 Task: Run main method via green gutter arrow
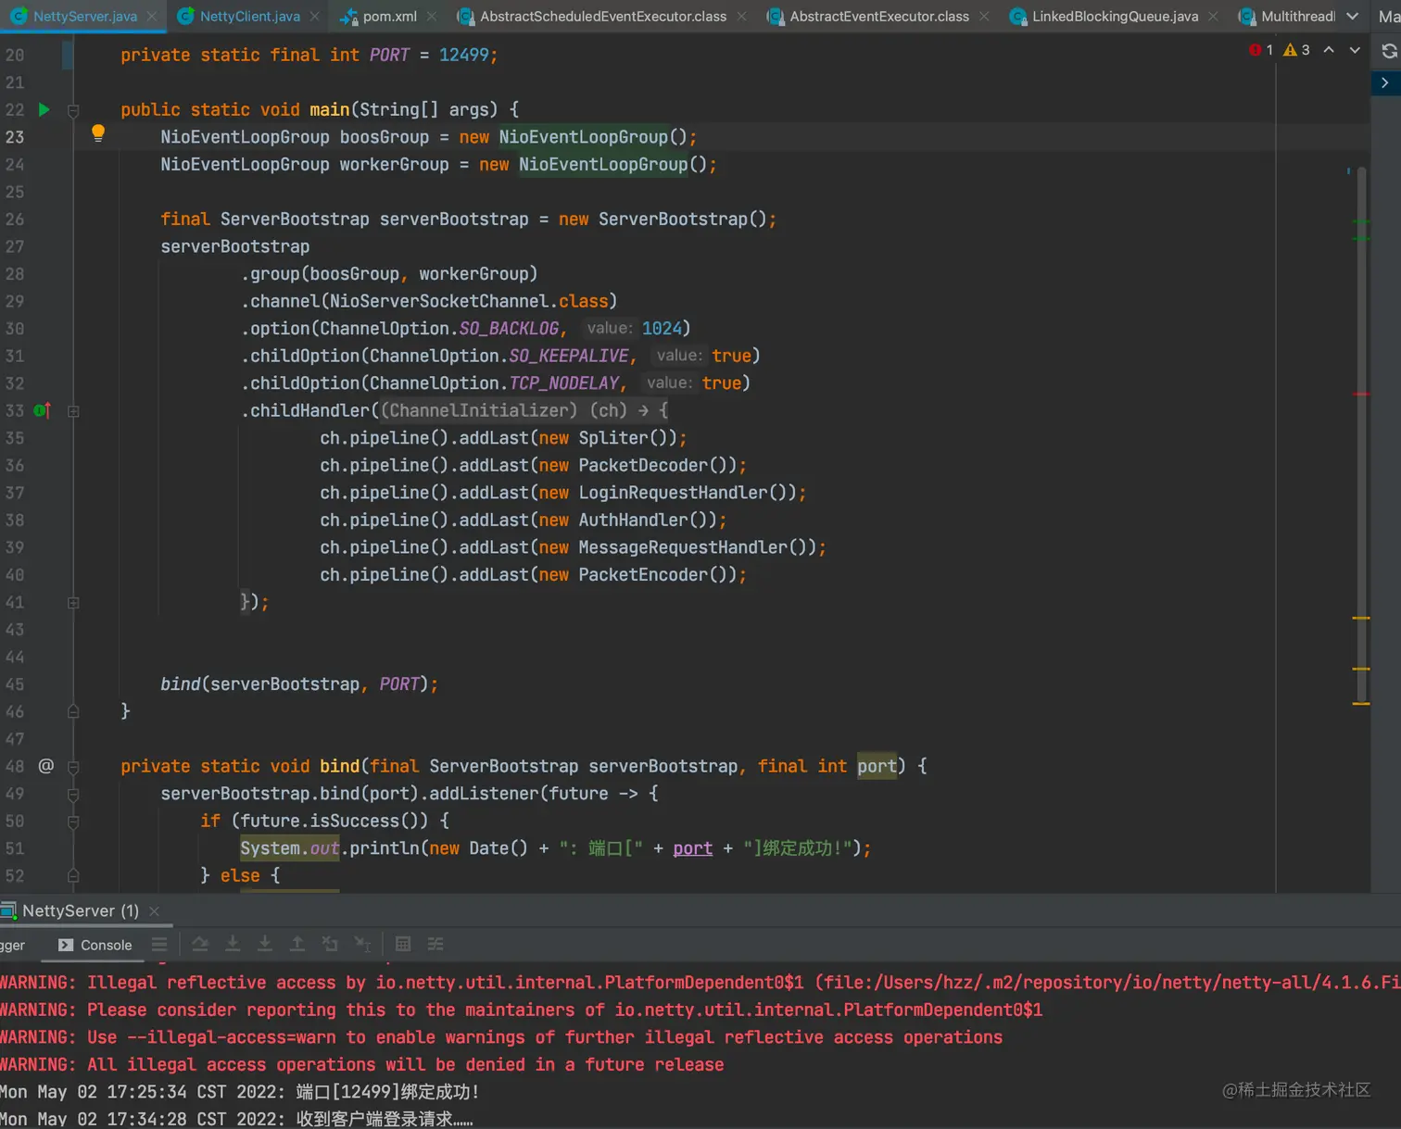(44, 109)
